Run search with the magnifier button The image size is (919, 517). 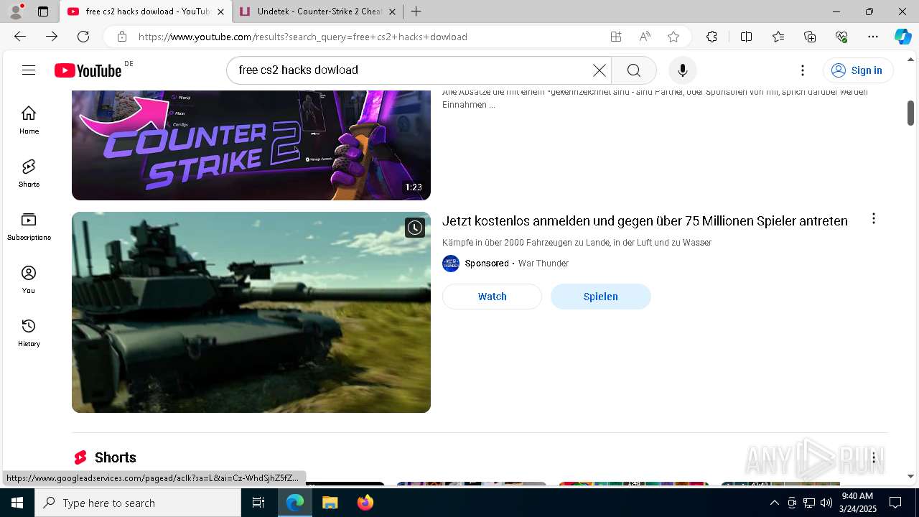coord(633,70)
